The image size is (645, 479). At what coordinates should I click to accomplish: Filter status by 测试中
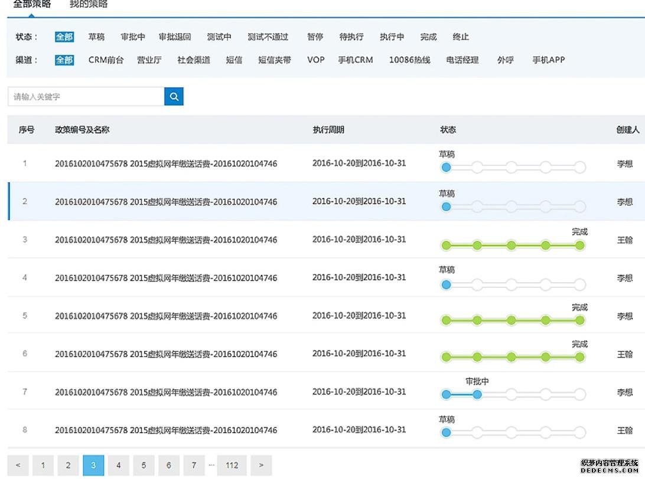coord(219,37)
